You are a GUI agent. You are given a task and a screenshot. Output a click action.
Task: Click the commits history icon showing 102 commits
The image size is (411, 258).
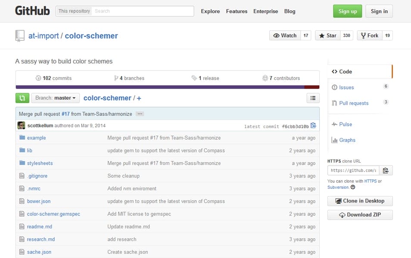pyautogui.click(x=38, y=78)
